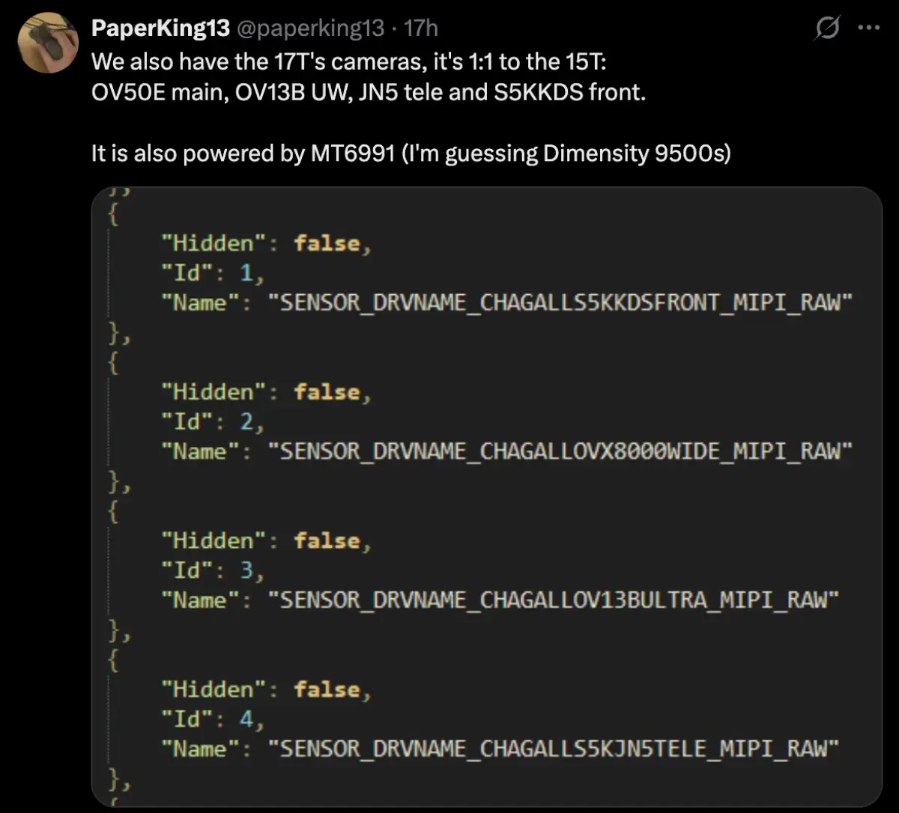The image size is (899, 813).
Task: Open PaperKing13's profile avatar
Action: pos(48,43)
